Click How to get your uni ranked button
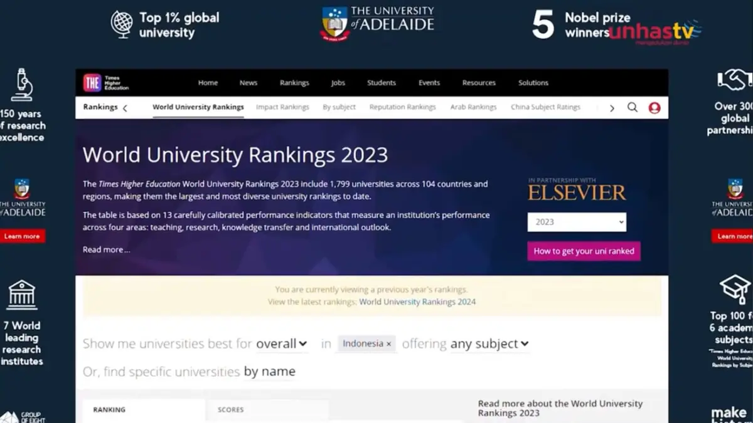Image resolution: width=753 pixels, height=423 pixels. 584,251
